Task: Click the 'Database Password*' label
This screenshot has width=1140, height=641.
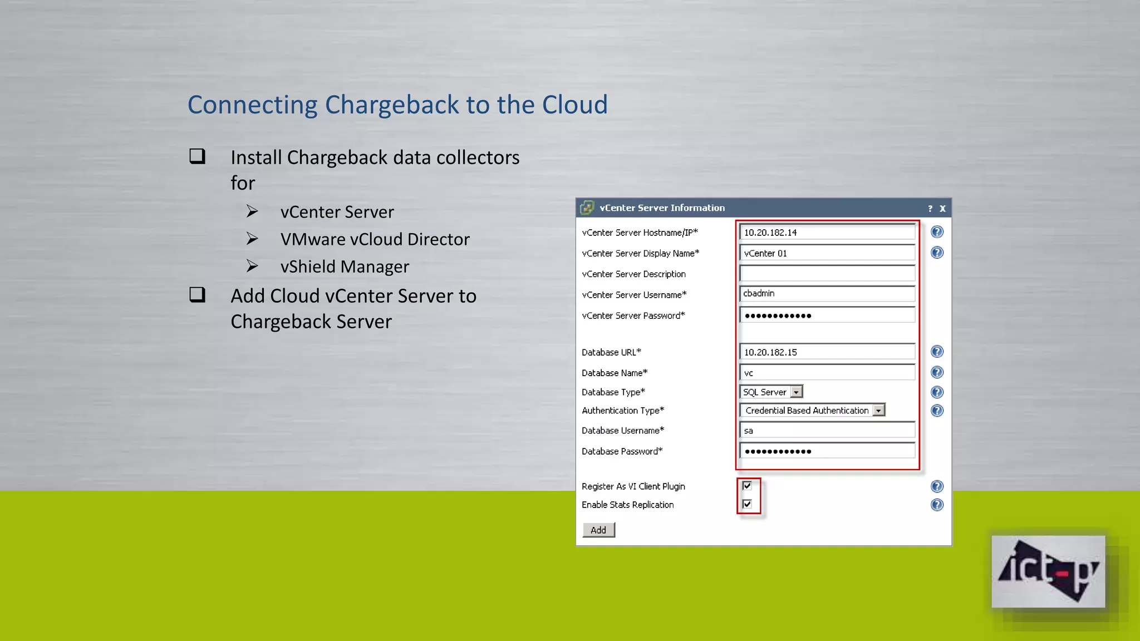Action: click(622, 451)
